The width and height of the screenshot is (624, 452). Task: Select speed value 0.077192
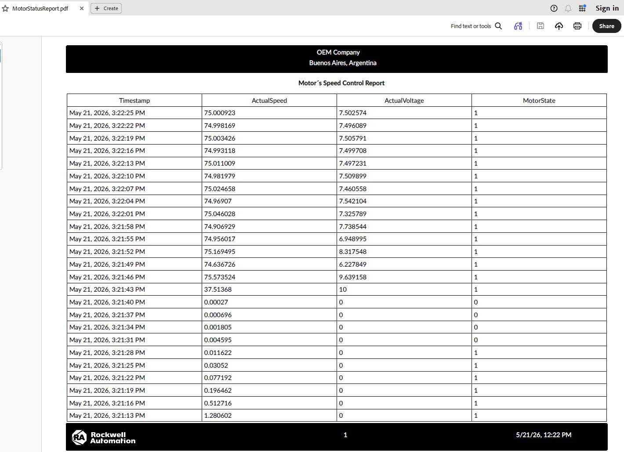tap(218, 378)
